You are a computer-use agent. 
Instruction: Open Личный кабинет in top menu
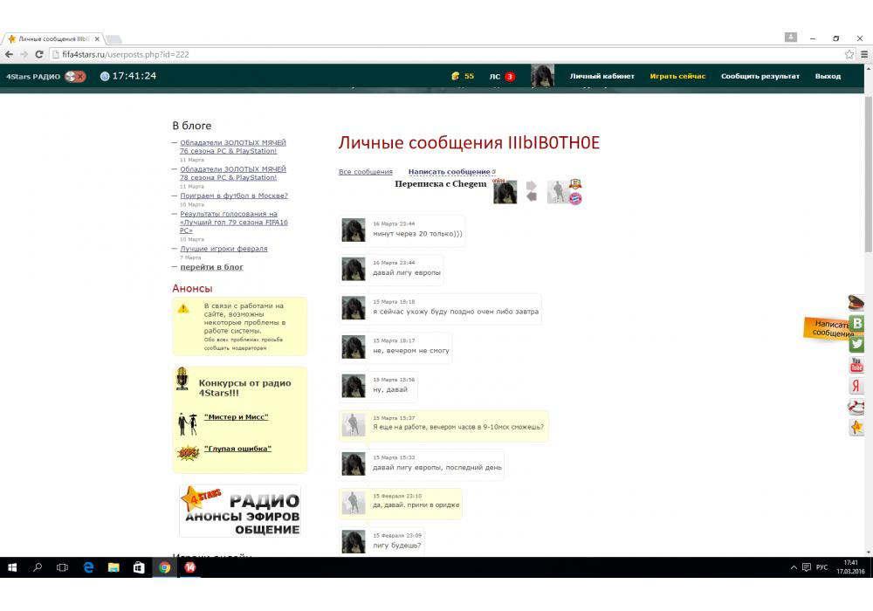pyautogui.click(x=601, y=76)
